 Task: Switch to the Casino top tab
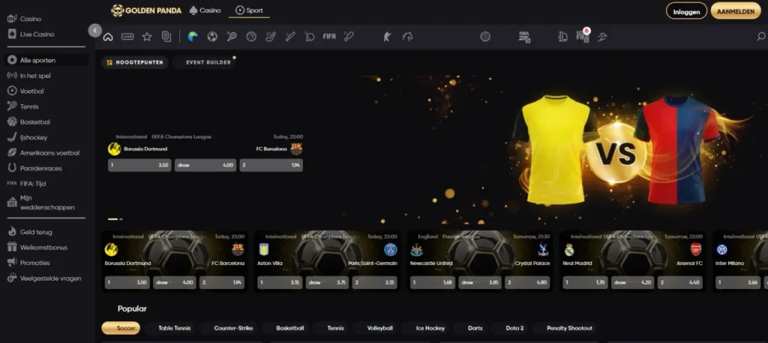pos(205,10)
